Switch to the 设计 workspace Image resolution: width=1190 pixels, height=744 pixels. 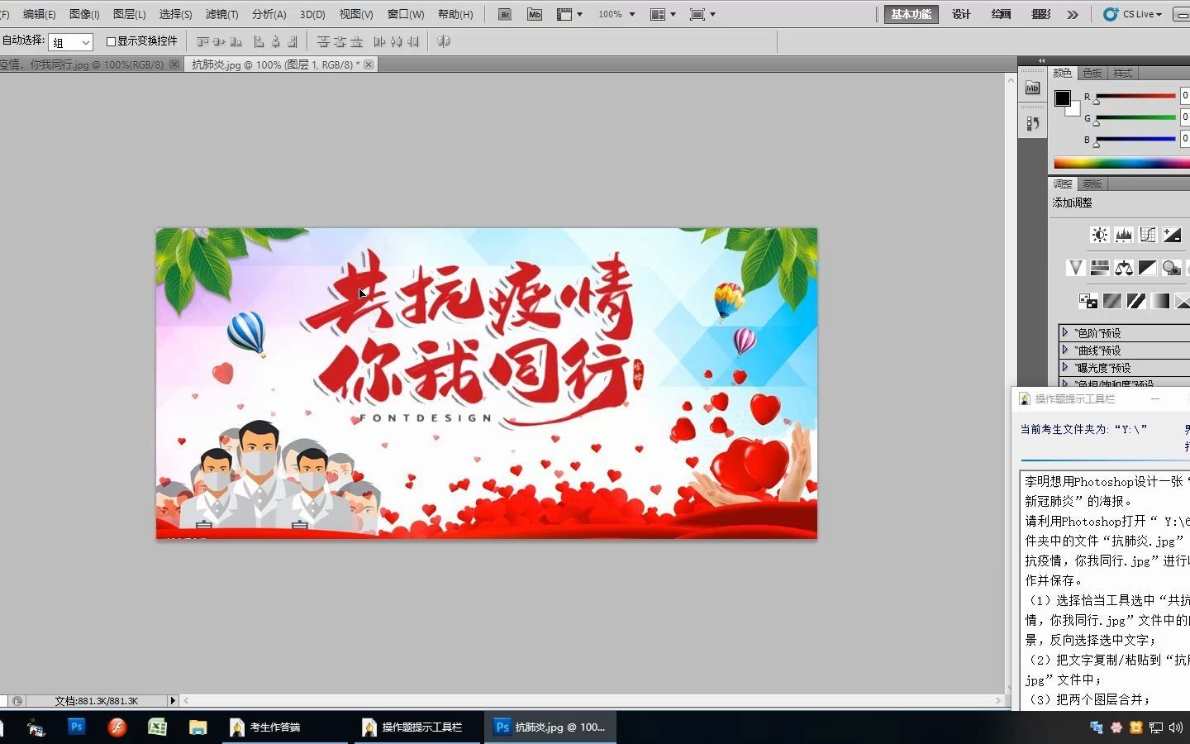pos(959,14)
